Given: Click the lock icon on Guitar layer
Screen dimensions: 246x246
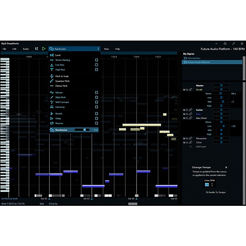Looking at the screenshot, I should click(190, 110).
